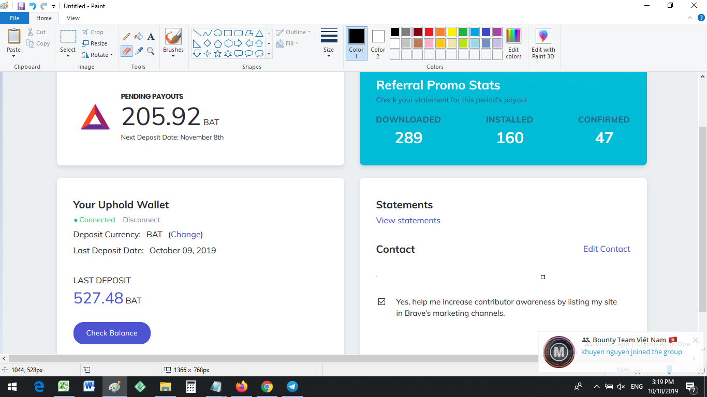Open the Resize and skew dialog

pyautogui.click(x=95, y=43)
